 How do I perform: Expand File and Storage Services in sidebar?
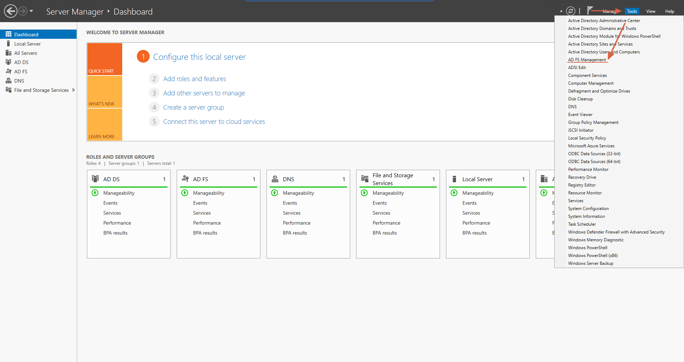73,90
